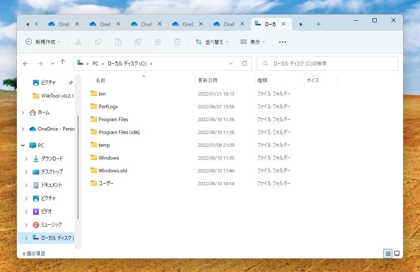Select ローカル ディスク in navigation pane
Image resolution: width=420 pixels, height=272 pixels.
pyautogui.click(x=46, y=238)
